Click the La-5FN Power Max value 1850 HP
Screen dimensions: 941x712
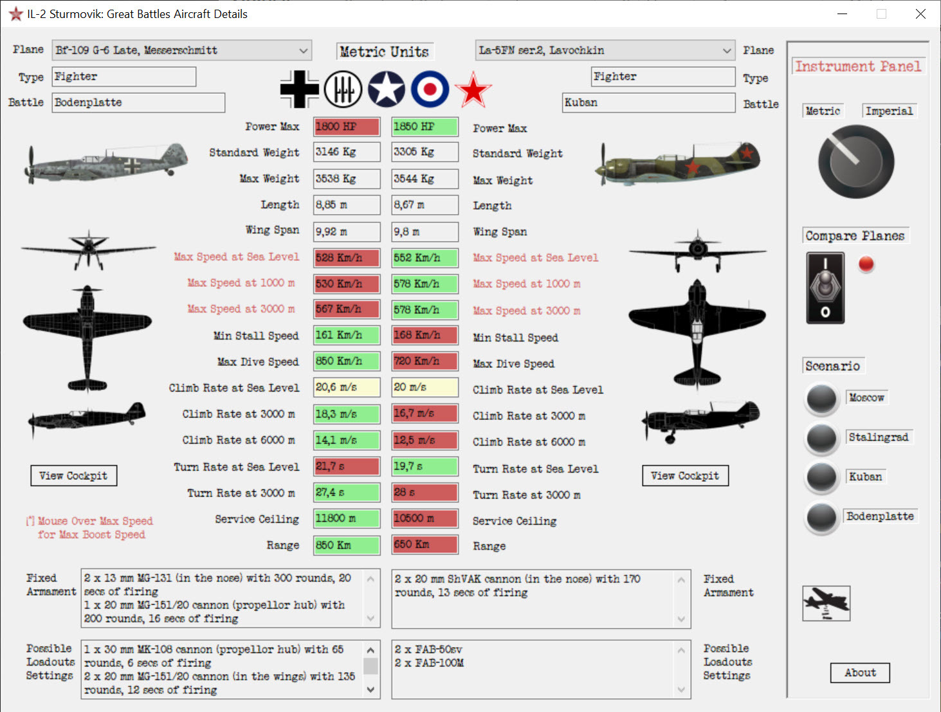425,127
